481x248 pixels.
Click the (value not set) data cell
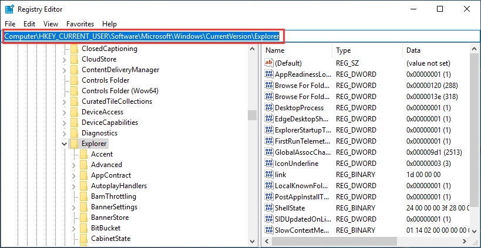(428, 63)
